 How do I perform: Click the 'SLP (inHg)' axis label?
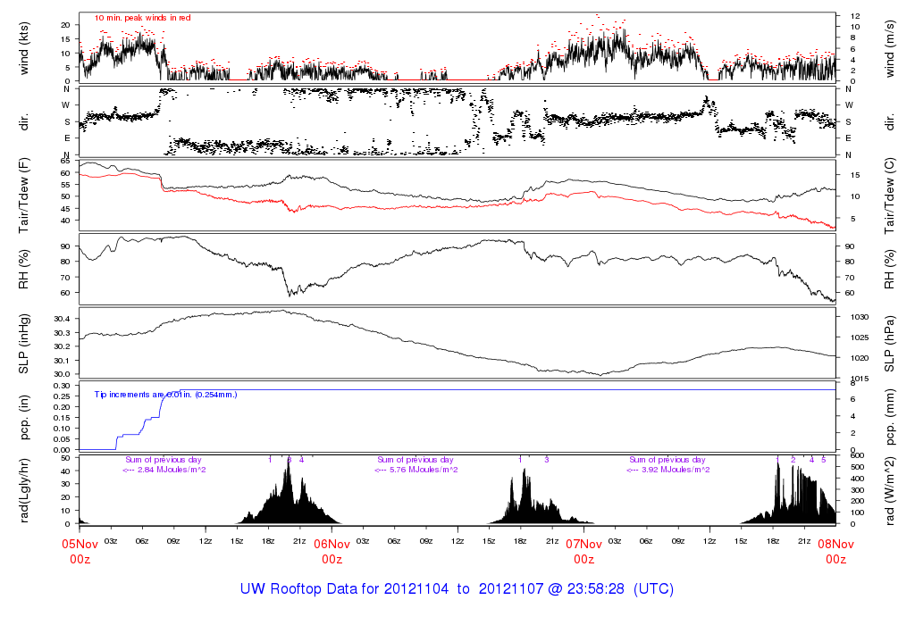[25, 344]
